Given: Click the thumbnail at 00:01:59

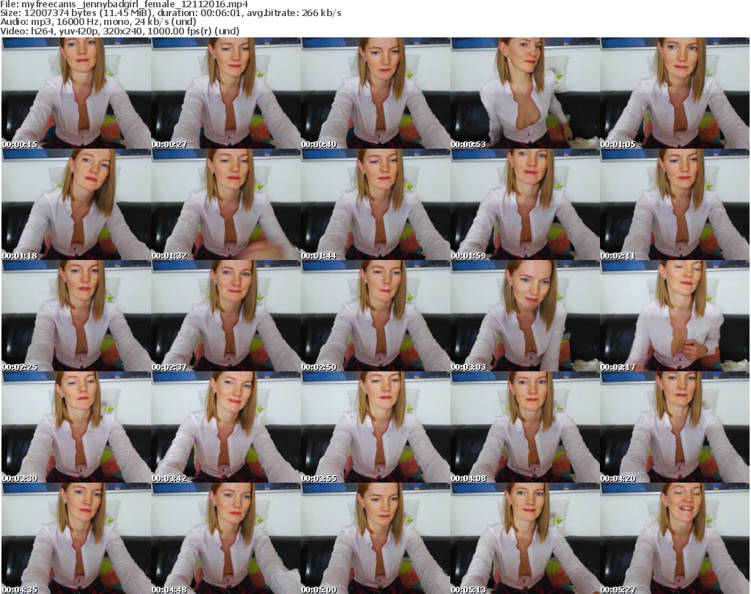Looking at the screenshot, I should click(524, 205).
